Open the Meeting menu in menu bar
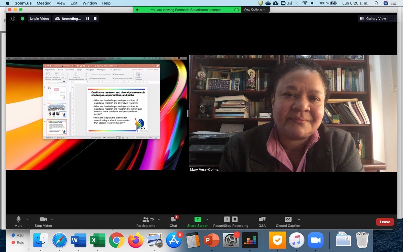This screenshot has width=403, height=252. 44,3
